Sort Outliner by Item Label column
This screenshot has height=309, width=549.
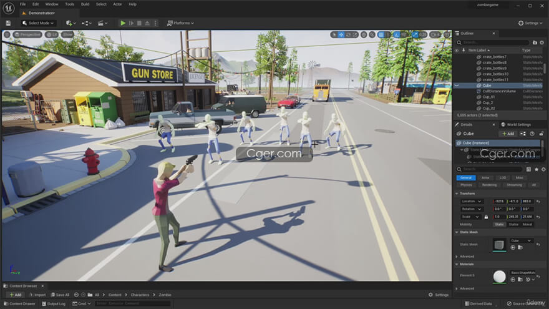tap(479, 51)
